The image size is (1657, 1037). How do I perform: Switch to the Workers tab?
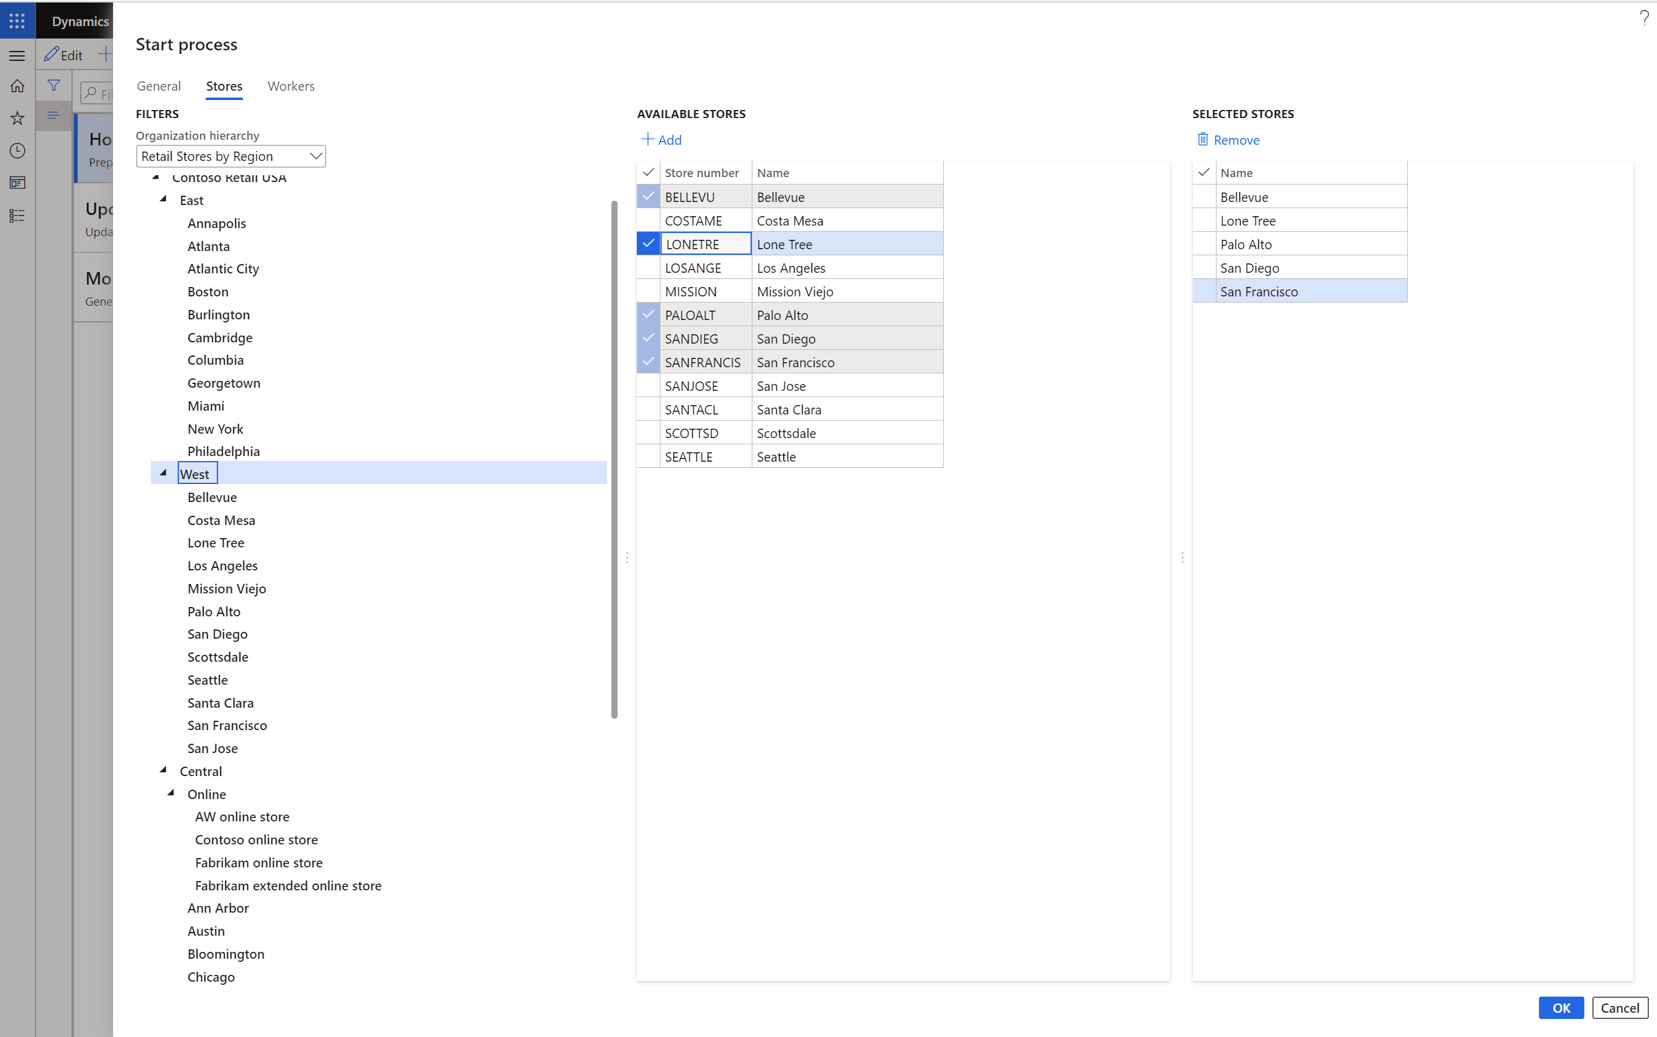click(x=290, y=85)
